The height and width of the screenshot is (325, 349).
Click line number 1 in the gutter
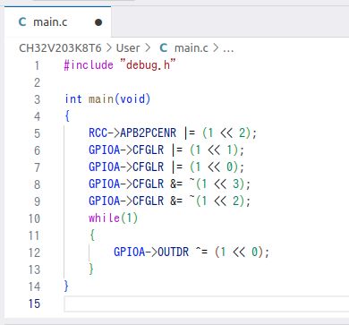click(37, 65)
